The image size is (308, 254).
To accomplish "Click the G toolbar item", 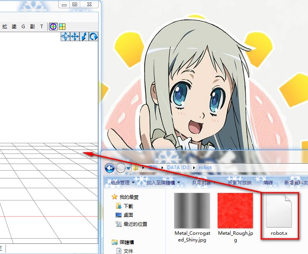I will pyautogui.click(x=23, y=27).
